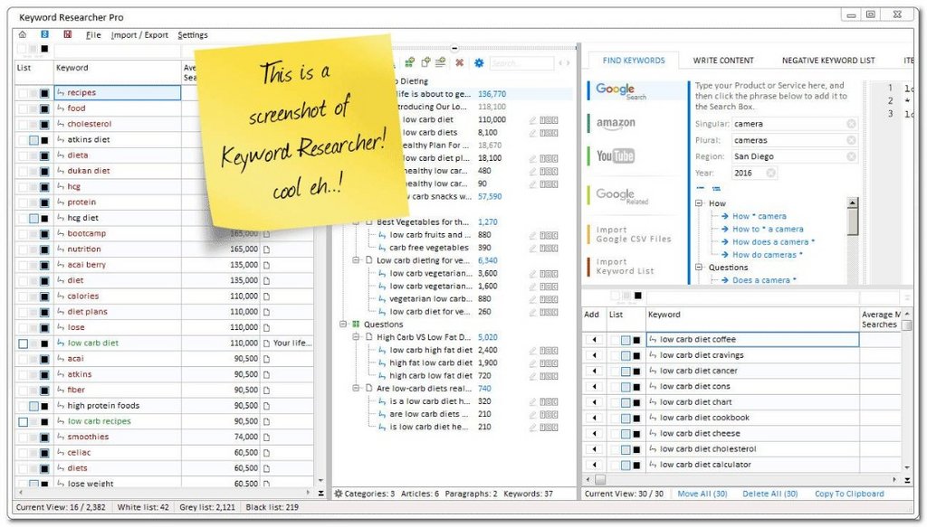Screen dimensions: 927x527
Task: Switch to the WRITE CONTENT tab
Action: [723, 61]
